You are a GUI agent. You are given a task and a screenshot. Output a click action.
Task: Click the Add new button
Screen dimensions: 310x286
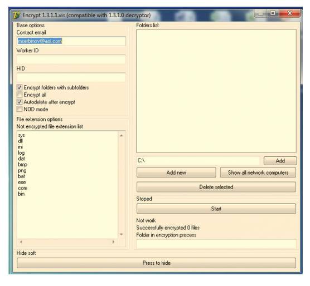(x=176, y=172)
